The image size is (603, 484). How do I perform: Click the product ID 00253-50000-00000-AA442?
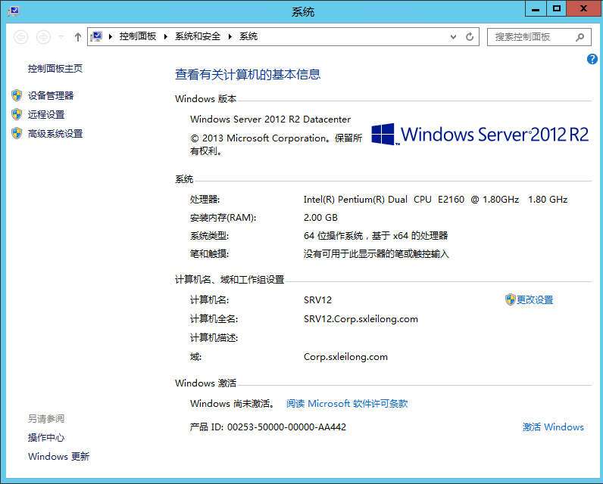pyautogui.click(x=286, y=427)
